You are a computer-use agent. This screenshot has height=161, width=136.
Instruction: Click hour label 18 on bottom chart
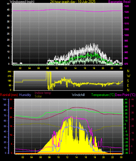(x=95, y=157)
